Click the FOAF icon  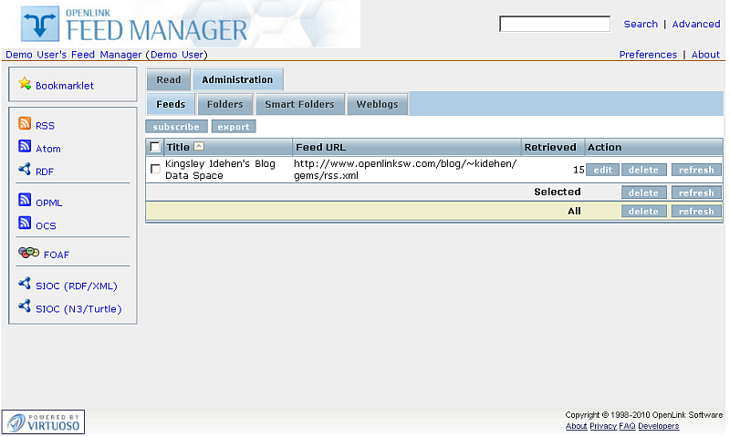28,254
